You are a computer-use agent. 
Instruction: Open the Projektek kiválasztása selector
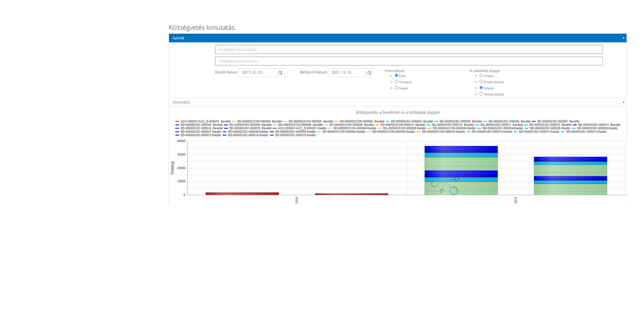[408, 49]
